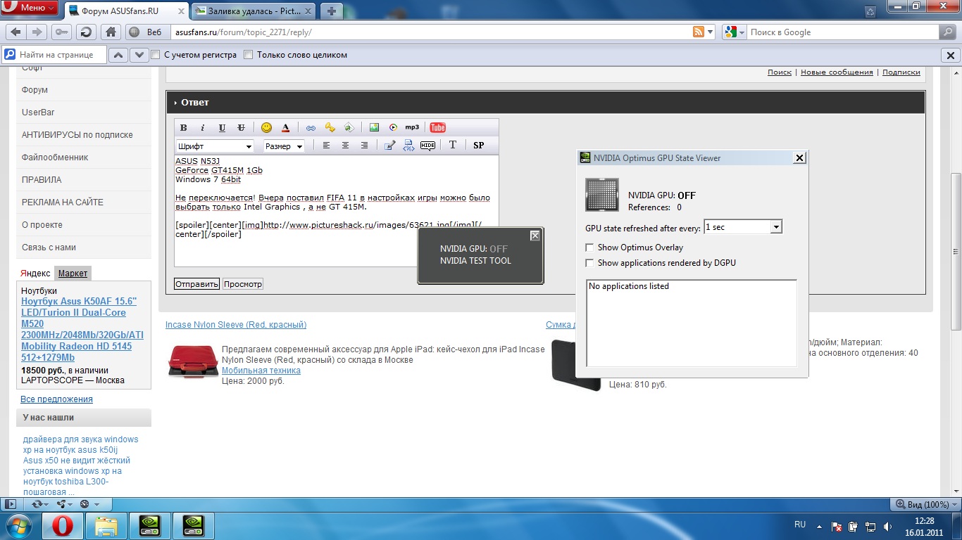The image size is (962, 540).
Task: Align text right in the editor
Action: point(364,146)
